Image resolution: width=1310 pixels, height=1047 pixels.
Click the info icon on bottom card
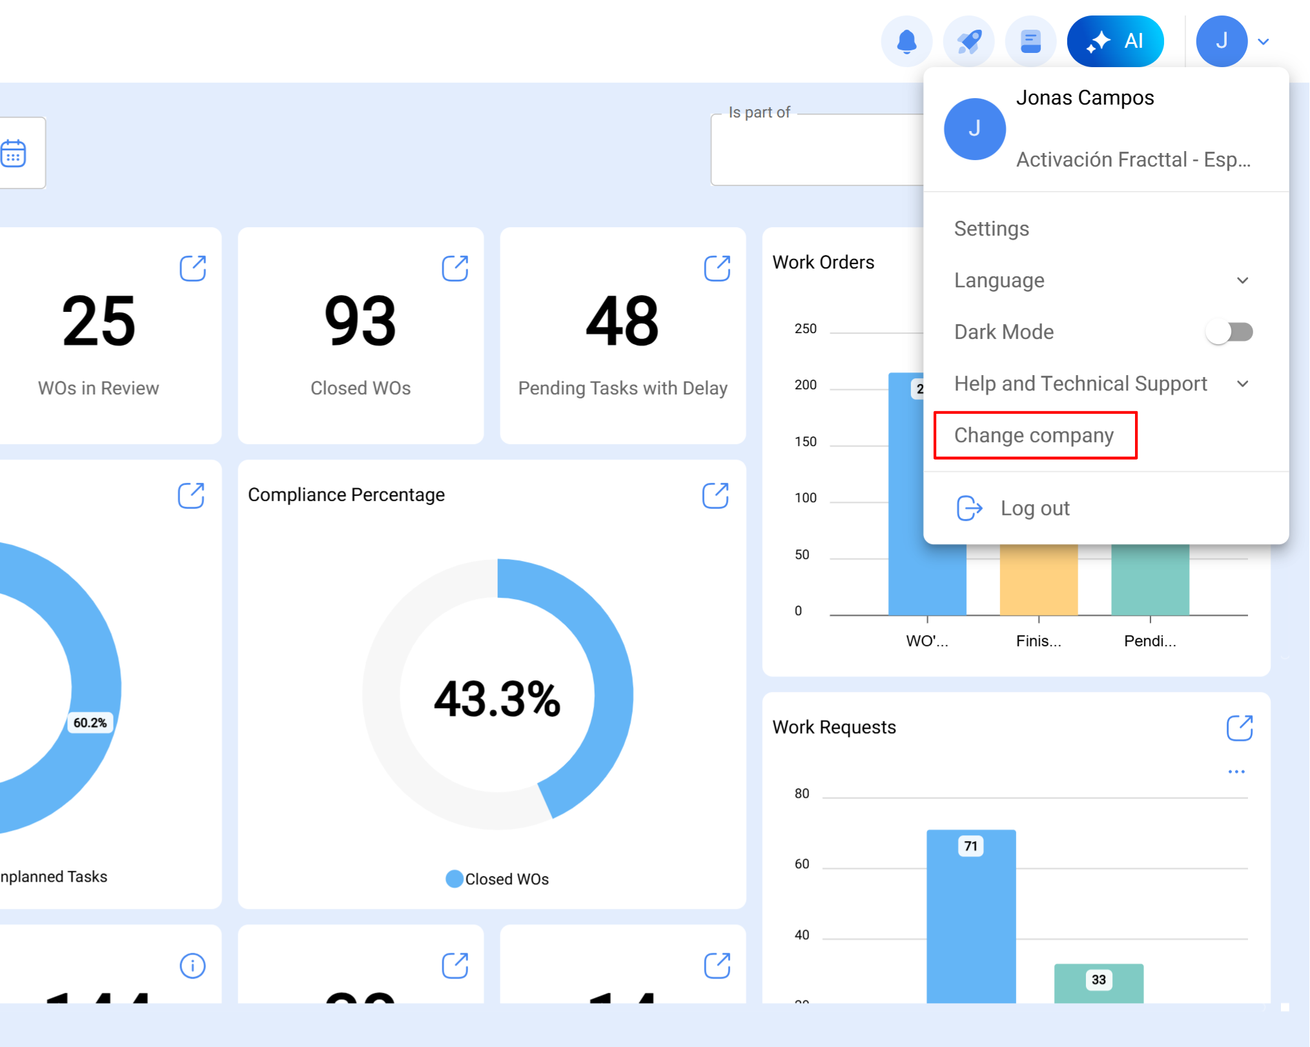click(192, 965)
